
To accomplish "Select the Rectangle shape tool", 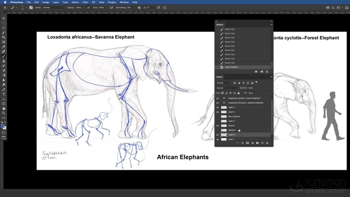I will click(x=3, y=104).
